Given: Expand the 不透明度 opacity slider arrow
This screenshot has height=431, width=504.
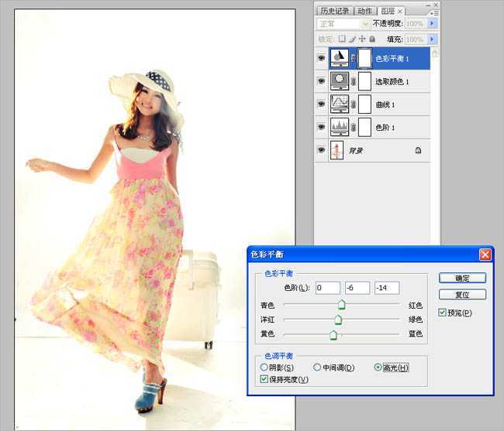Looking at the screenshot, I should coord(432,24).
